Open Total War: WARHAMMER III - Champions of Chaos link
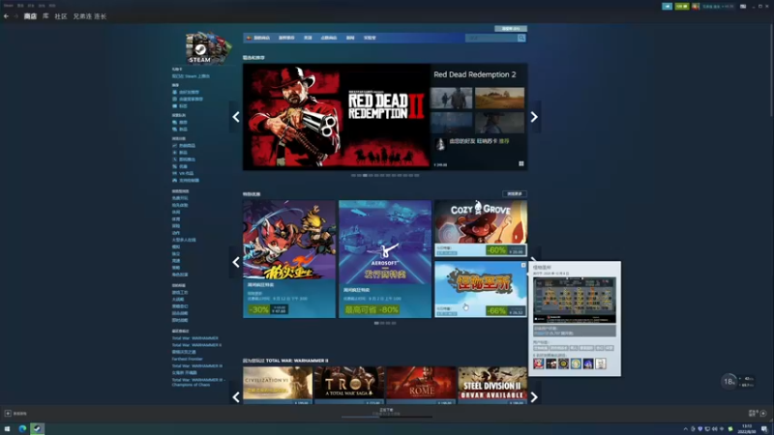 tap(198, 382)
